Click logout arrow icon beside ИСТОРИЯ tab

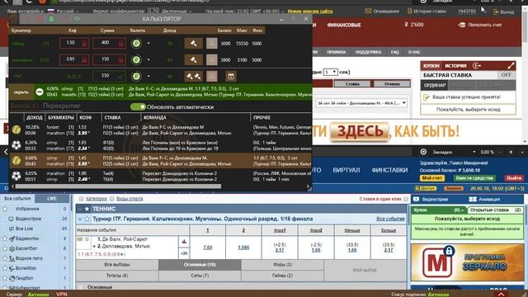477,66
